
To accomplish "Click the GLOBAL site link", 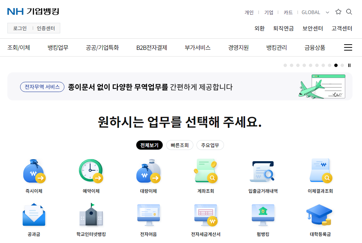I will (x=311, y=12).
